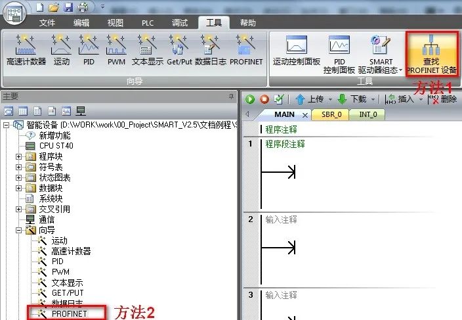Expand the Program block (程序块) node
462x320 pixels.
(x=18, y=156)
